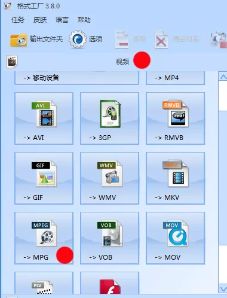Open the 皮肤 menu

tap(40, 20)
